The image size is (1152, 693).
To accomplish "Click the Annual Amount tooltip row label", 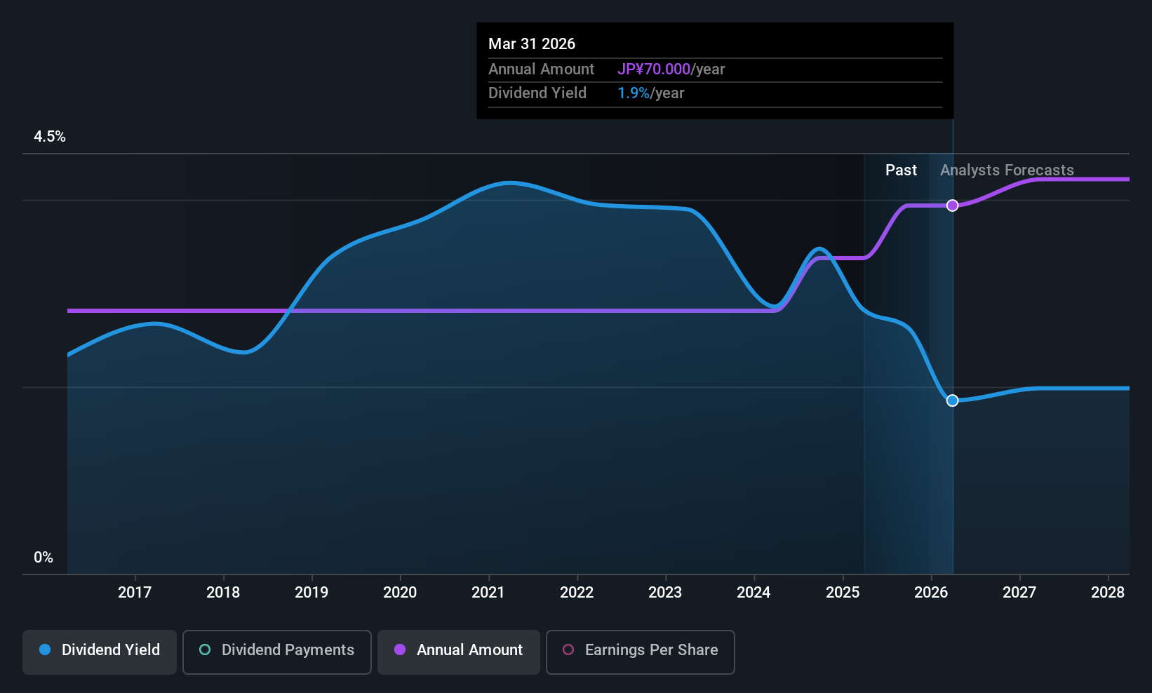I will tap(541, 69).
